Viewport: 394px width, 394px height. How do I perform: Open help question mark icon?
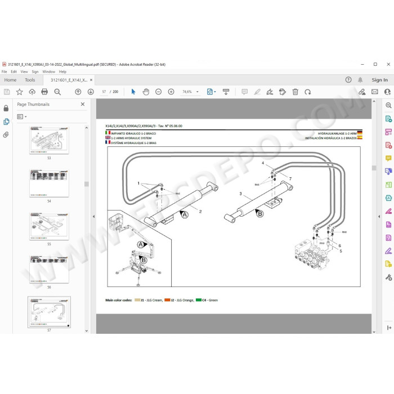click(348, 80)
